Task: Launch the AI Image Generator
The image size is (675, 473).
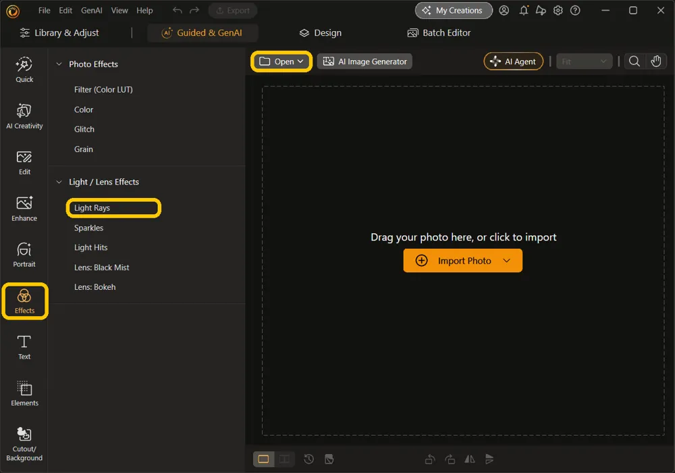Action: tap(364, 61)
